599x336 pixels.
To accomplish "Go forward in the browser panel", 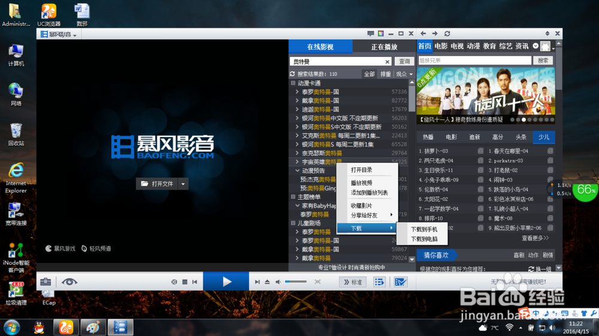I will click(435, 33).
